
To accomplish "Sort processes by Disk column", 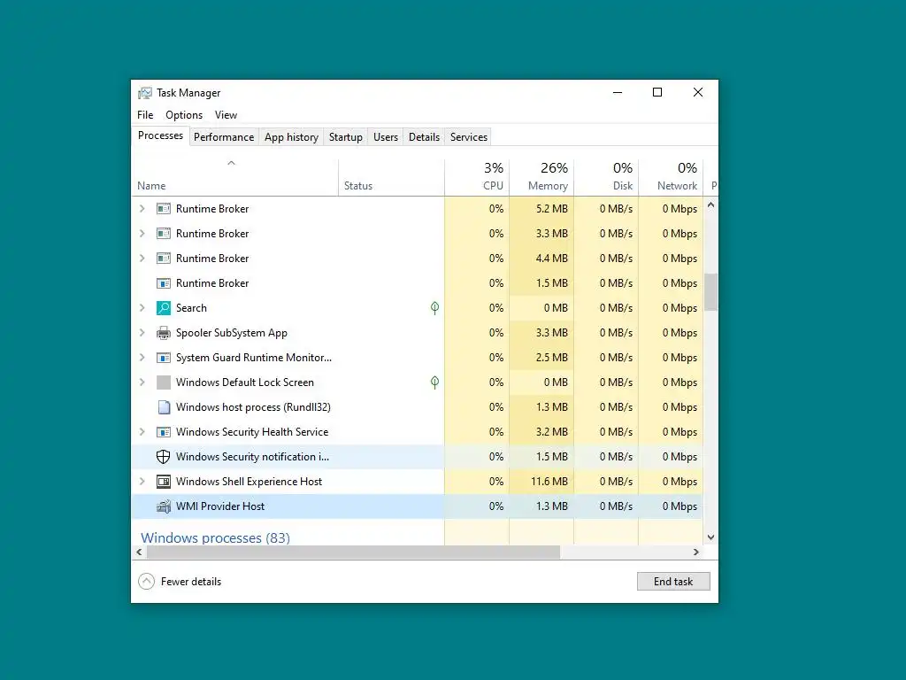I will 606,177.
